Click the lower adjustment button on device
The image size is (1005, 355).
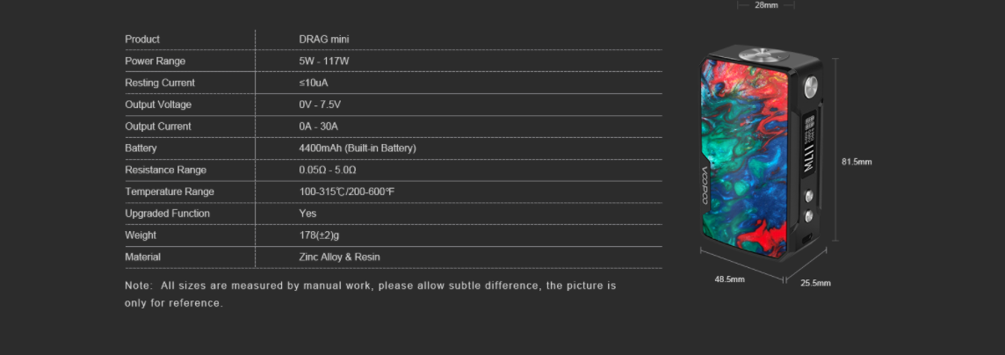click(809, 216)
